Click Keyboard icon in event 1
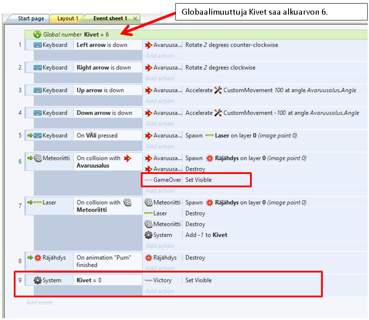Screen dimensions: 369x320 (x=38, y=45)
